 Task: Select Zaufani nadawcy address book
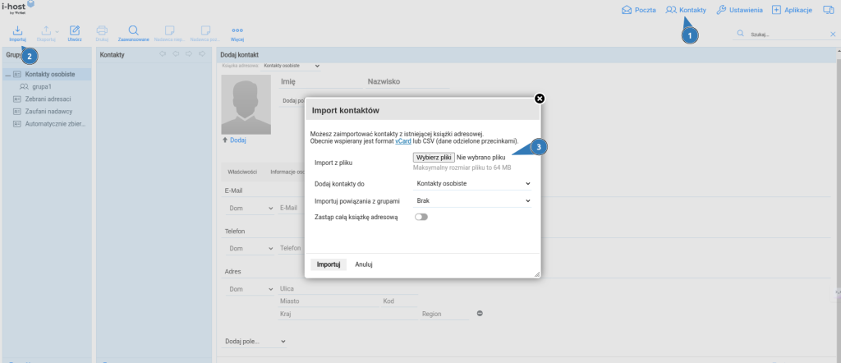[48, 111]
